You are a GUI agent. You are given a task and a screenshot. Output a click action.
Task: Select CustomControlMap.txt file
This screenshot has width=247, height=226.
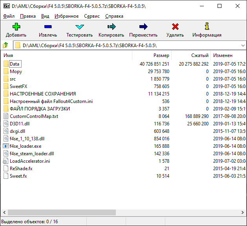click(x=34, y=116)
